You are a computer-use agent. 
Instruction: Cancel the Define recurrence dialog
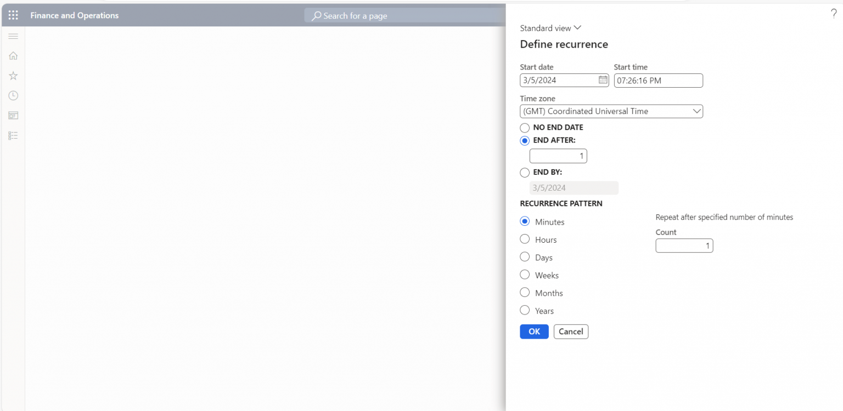click(571, 332)
